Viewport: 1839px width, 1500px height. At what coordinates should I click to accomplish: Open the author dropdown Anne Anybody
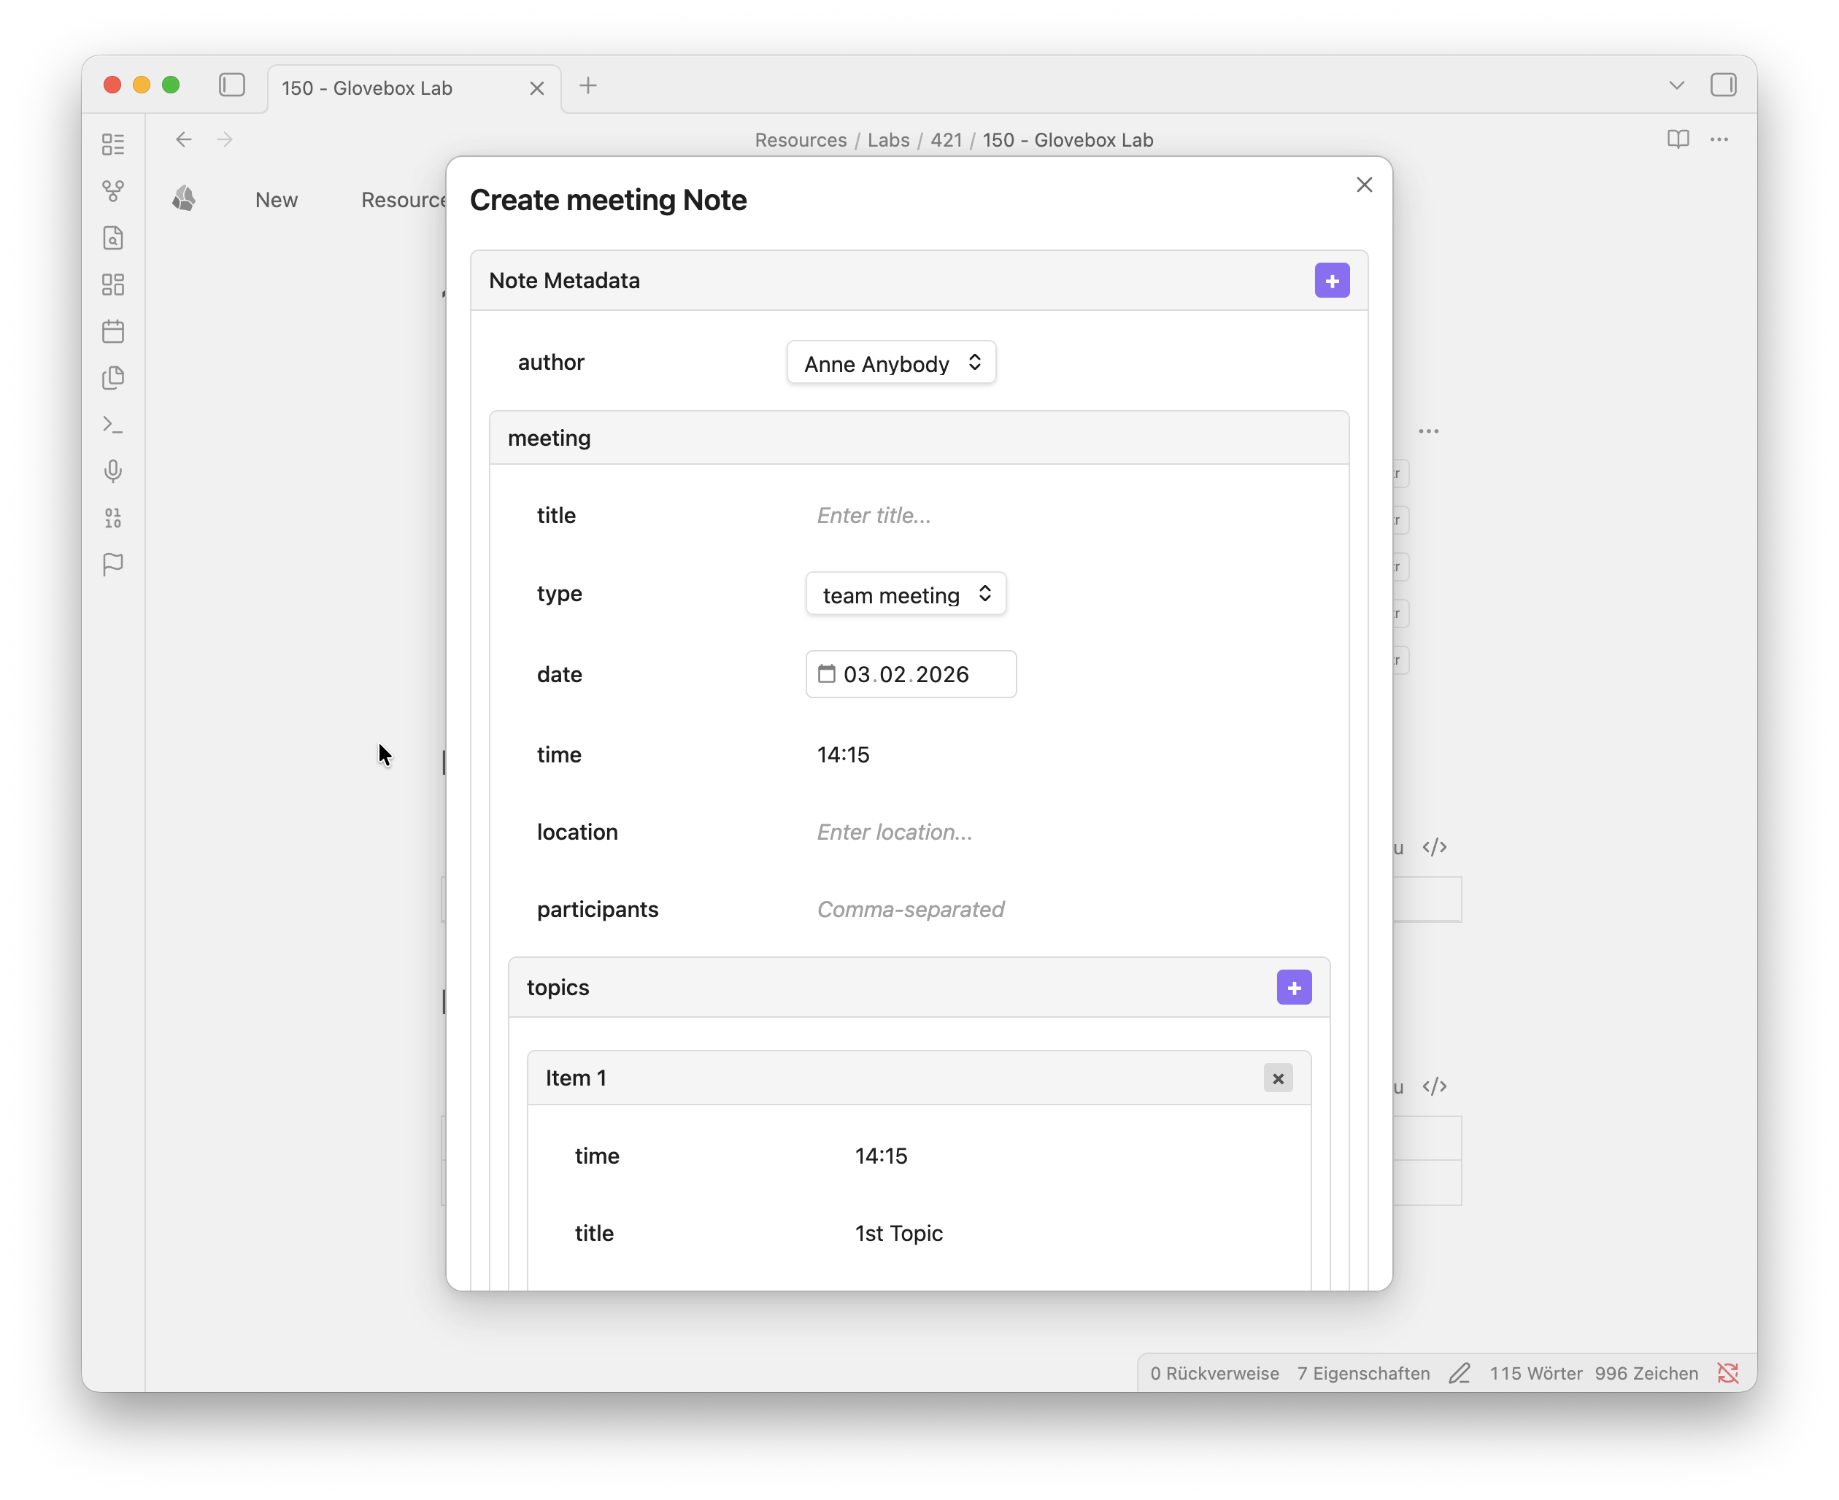[891, 363]
